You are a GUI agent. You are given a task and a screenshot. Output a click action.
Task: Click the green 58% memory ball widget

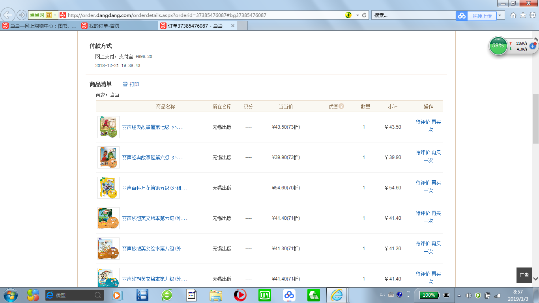click(x=498, y=46)
